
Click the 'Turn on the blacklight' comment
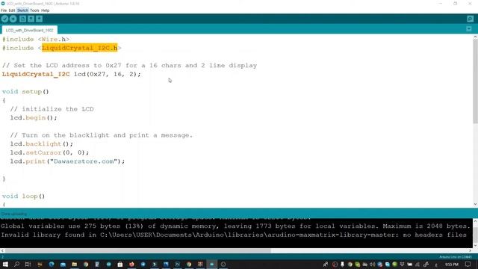(x=102, y=135)
